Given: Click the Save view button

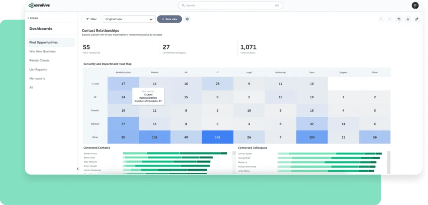Looking at the screenshot, I should point(170,19).
